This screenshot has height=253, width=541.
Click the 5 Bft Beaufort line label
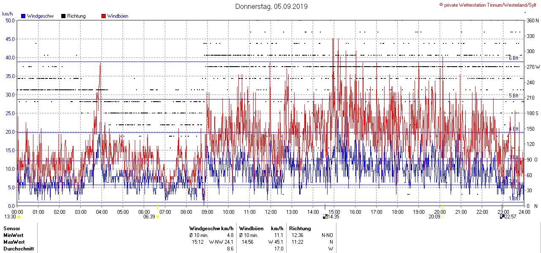514,96
